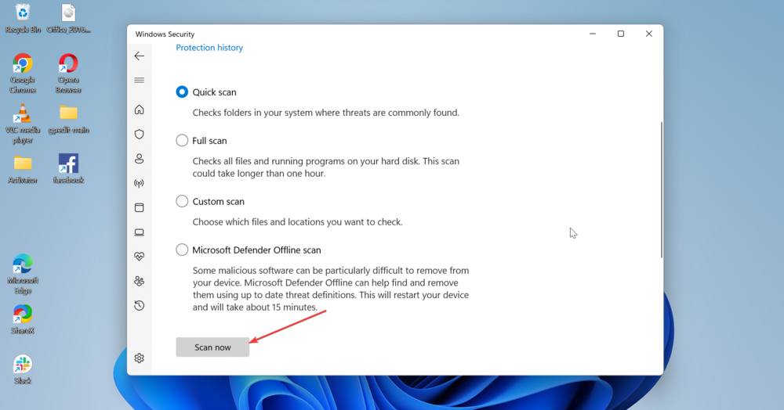Open Device security laptop icon
Viewport: 784px width, 410px height.
(x=140, y=232)
